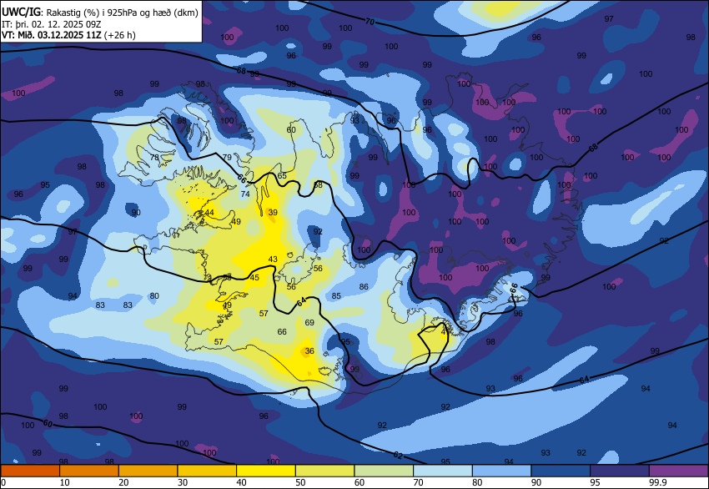Pick the pale yellow 50–60 legend swatch
Image resolution: width=709 pixels, height=489 pixels.
pos(325,471)
